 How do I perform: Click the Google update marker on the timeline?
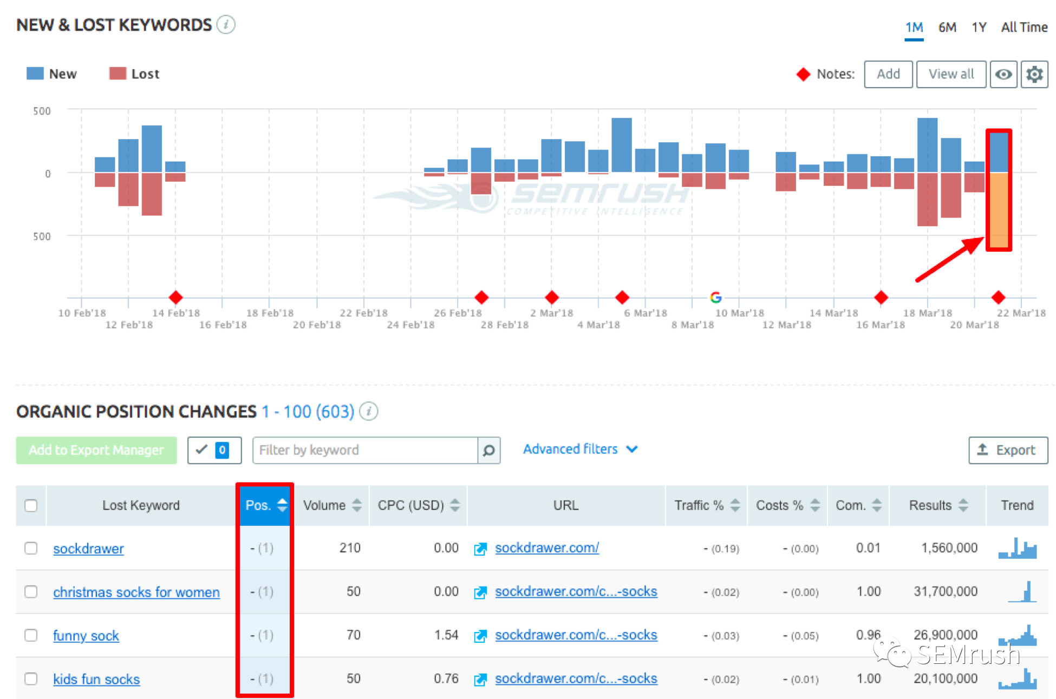[715, 297]
